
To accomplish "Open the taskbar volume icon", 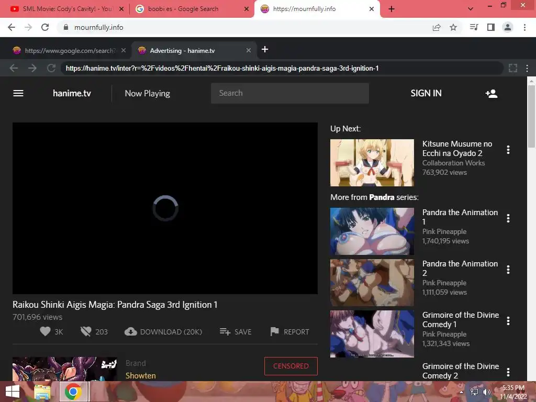I will (486, 392).
